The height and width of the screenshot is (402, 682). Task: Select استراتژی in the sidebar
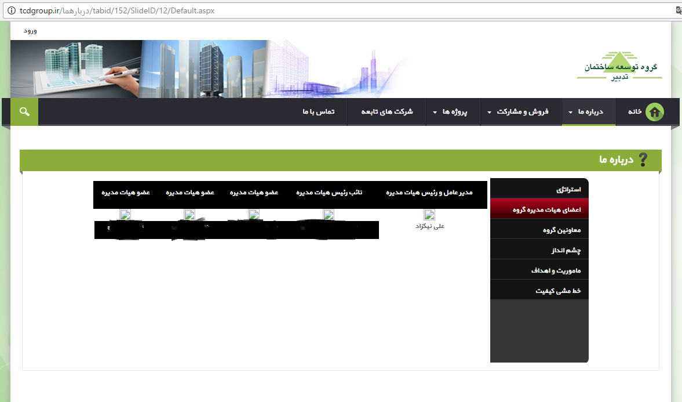coord(568,190)
